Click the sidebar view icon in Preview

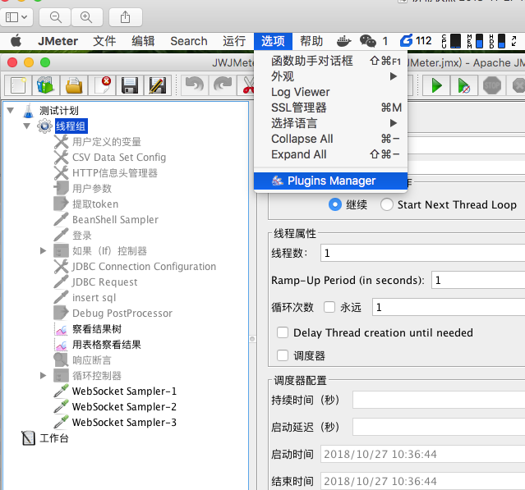[x=12, y=17]
